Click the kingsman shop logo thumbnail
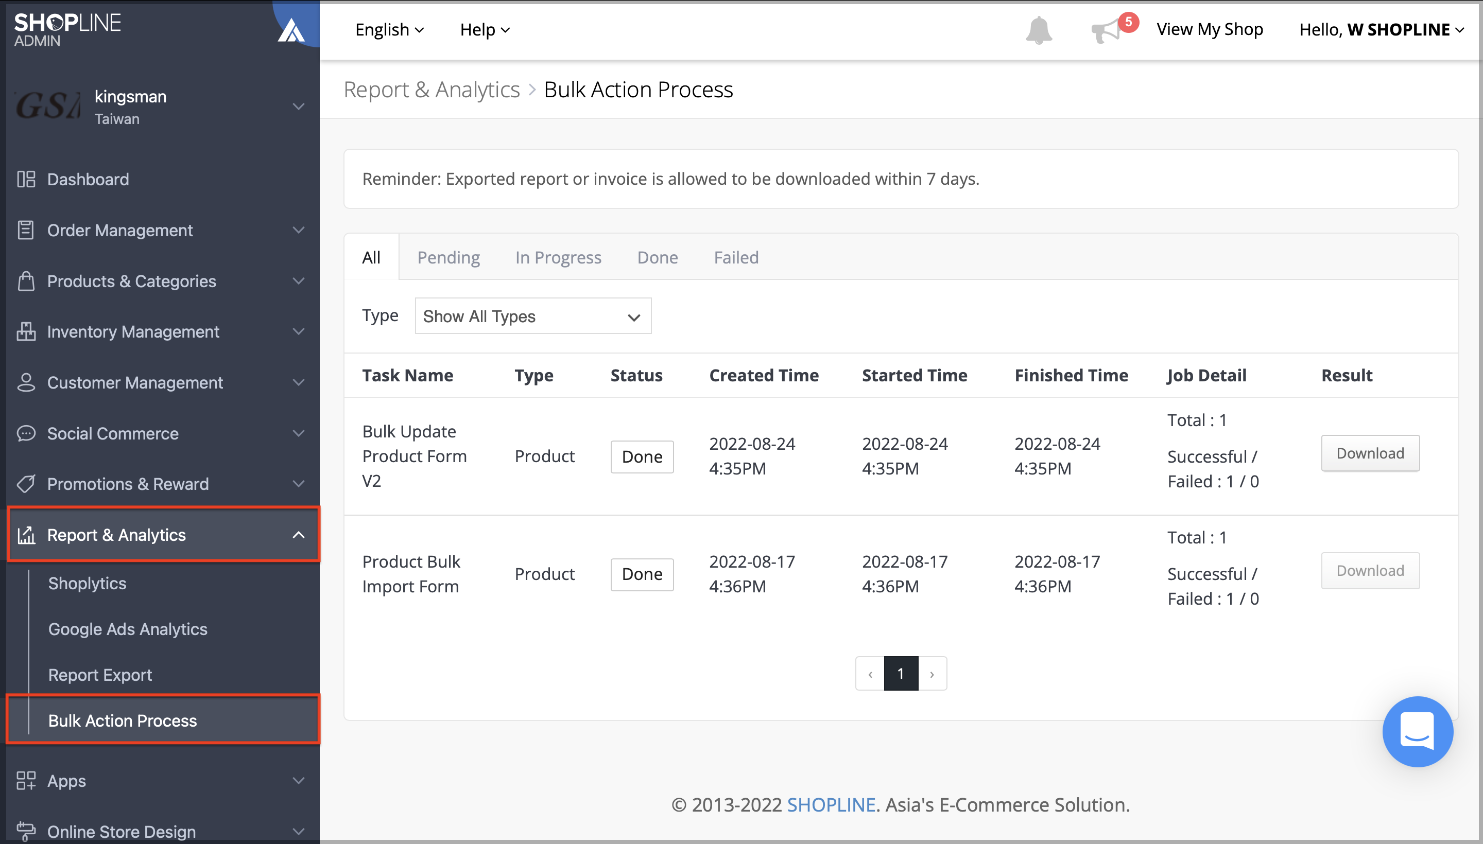Viewport: 1483px width, 844px height. pyautogui.click(x=48, y=106)
